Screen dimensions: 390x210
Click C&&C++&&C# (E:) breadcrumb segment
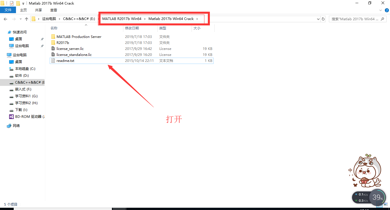[79, 19]
